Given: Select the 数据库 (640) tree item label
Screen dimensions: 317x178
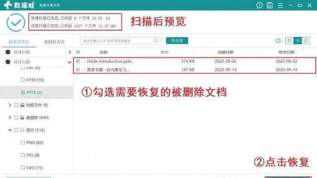Looking at the screenshot, I should point(38,117).
